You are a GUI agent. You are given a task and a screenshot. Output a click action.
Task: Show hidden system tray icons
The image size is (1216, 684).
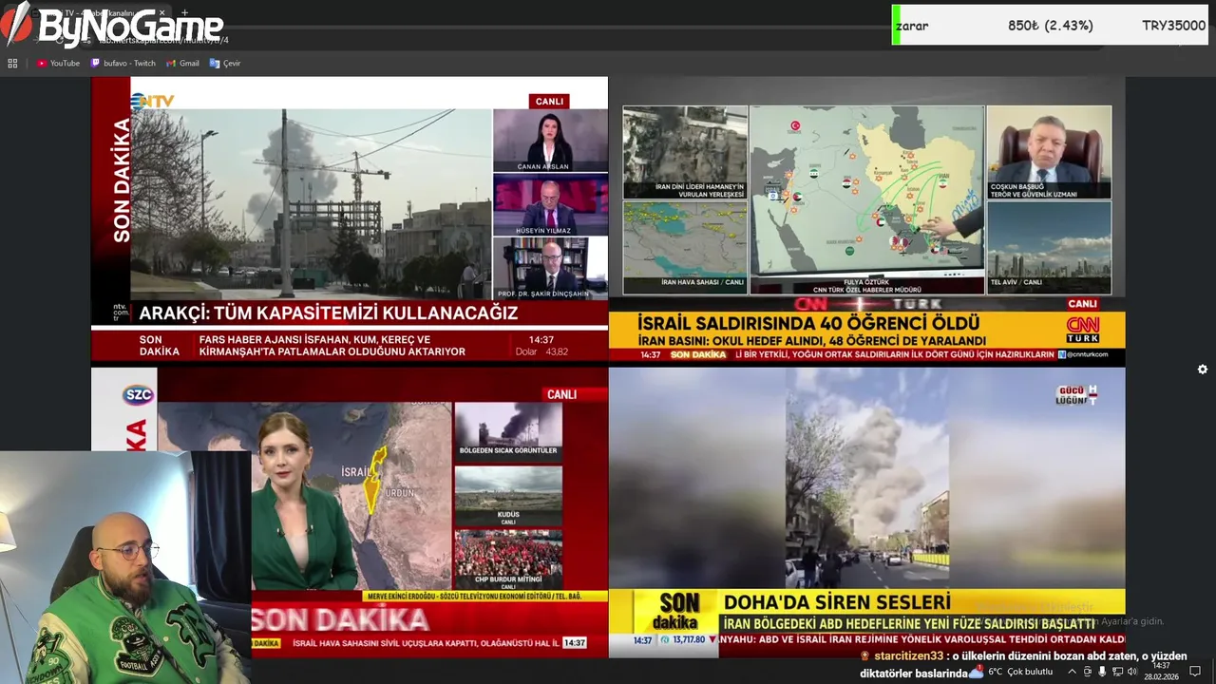pos(1073,672)
